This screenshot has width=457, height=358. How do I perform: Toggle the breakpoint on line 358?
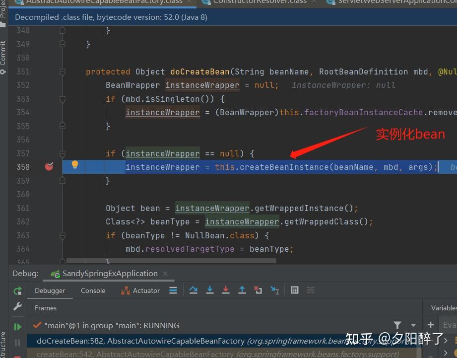tap(49, 167)
